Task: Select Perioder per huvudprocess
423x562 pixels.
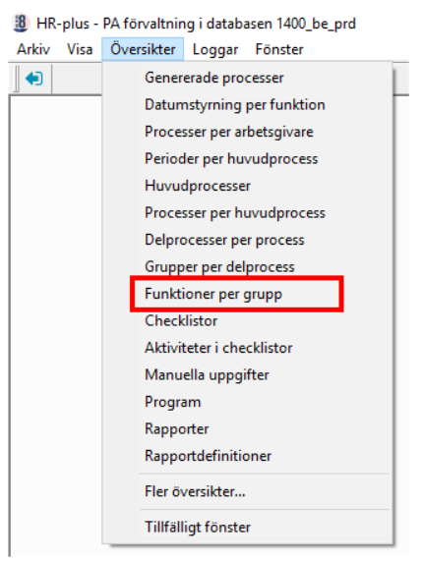Action: pyautogui.click(x=248, y=159)
